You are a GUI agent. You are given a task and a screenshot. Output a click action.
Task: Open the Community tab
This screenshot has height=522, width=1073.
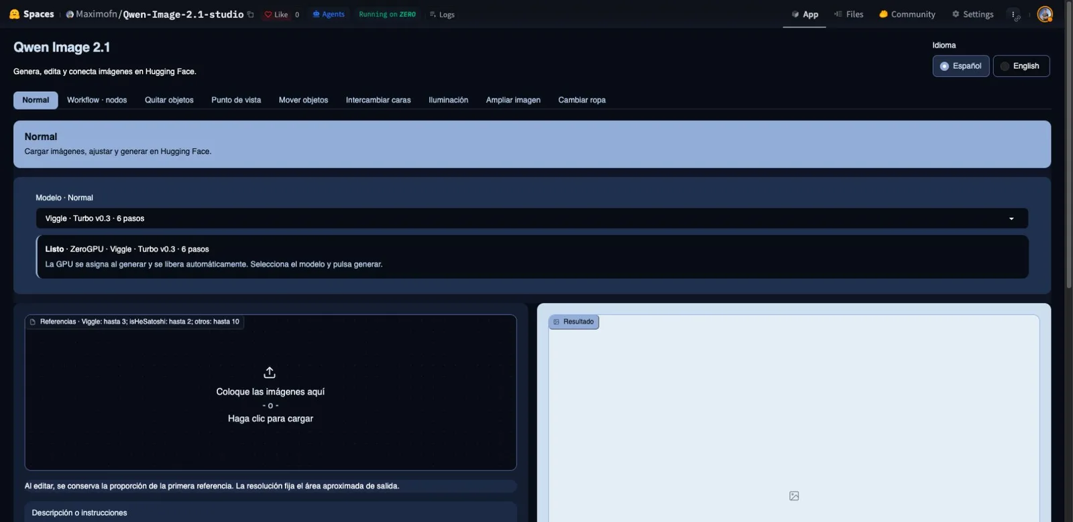(907, 14)
